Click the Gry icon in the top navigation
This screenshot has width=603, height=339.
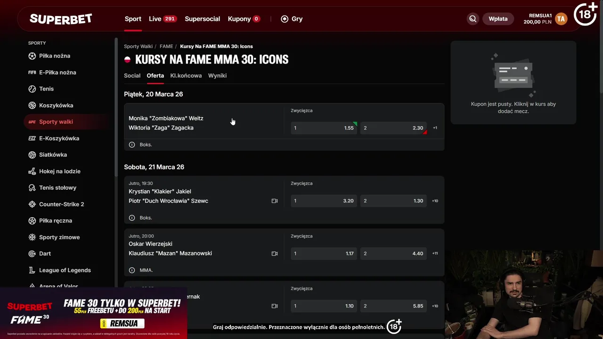285,19
